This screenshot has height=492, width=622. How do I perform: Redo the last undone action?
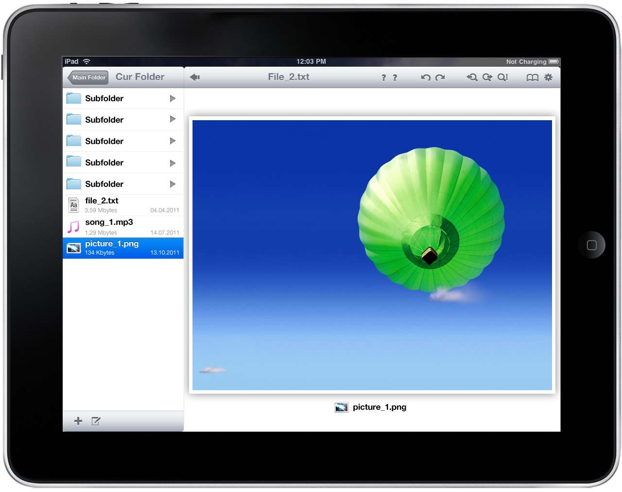pos(440,77)
